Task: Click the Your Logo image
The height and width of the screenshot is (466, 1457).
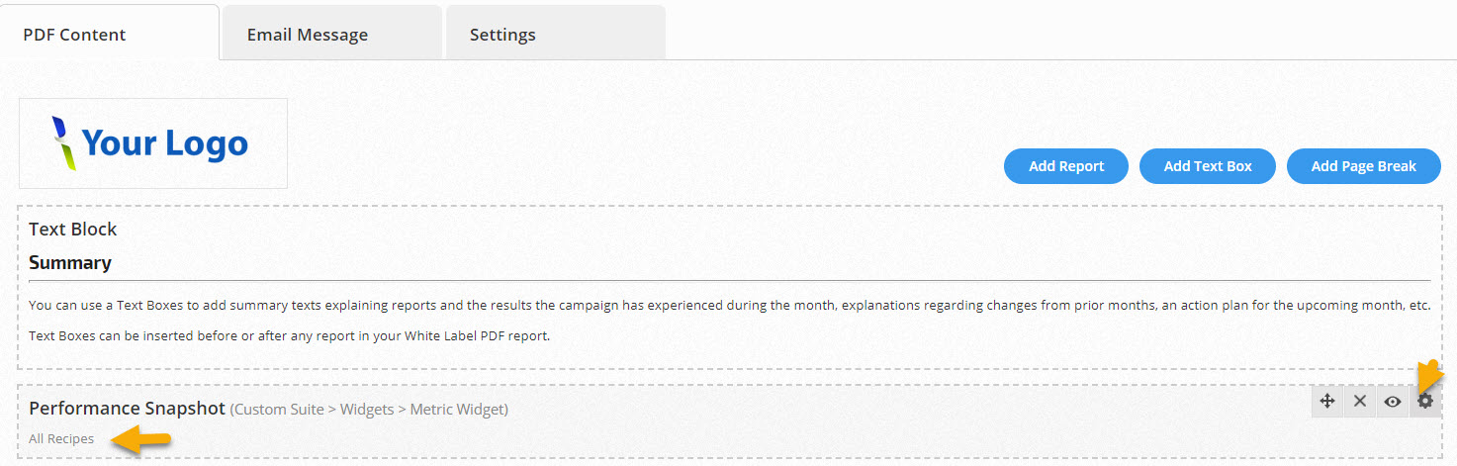Action: (153, 143)
